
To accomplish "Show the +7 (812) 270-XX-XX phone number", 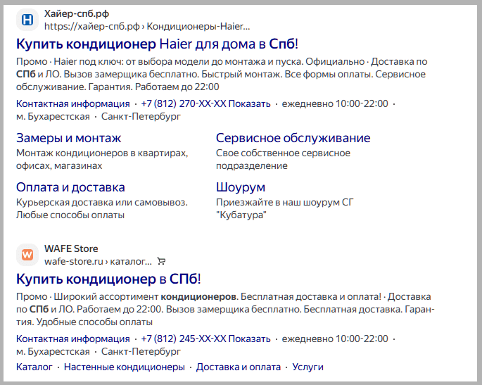I will [x=205, y=104].
